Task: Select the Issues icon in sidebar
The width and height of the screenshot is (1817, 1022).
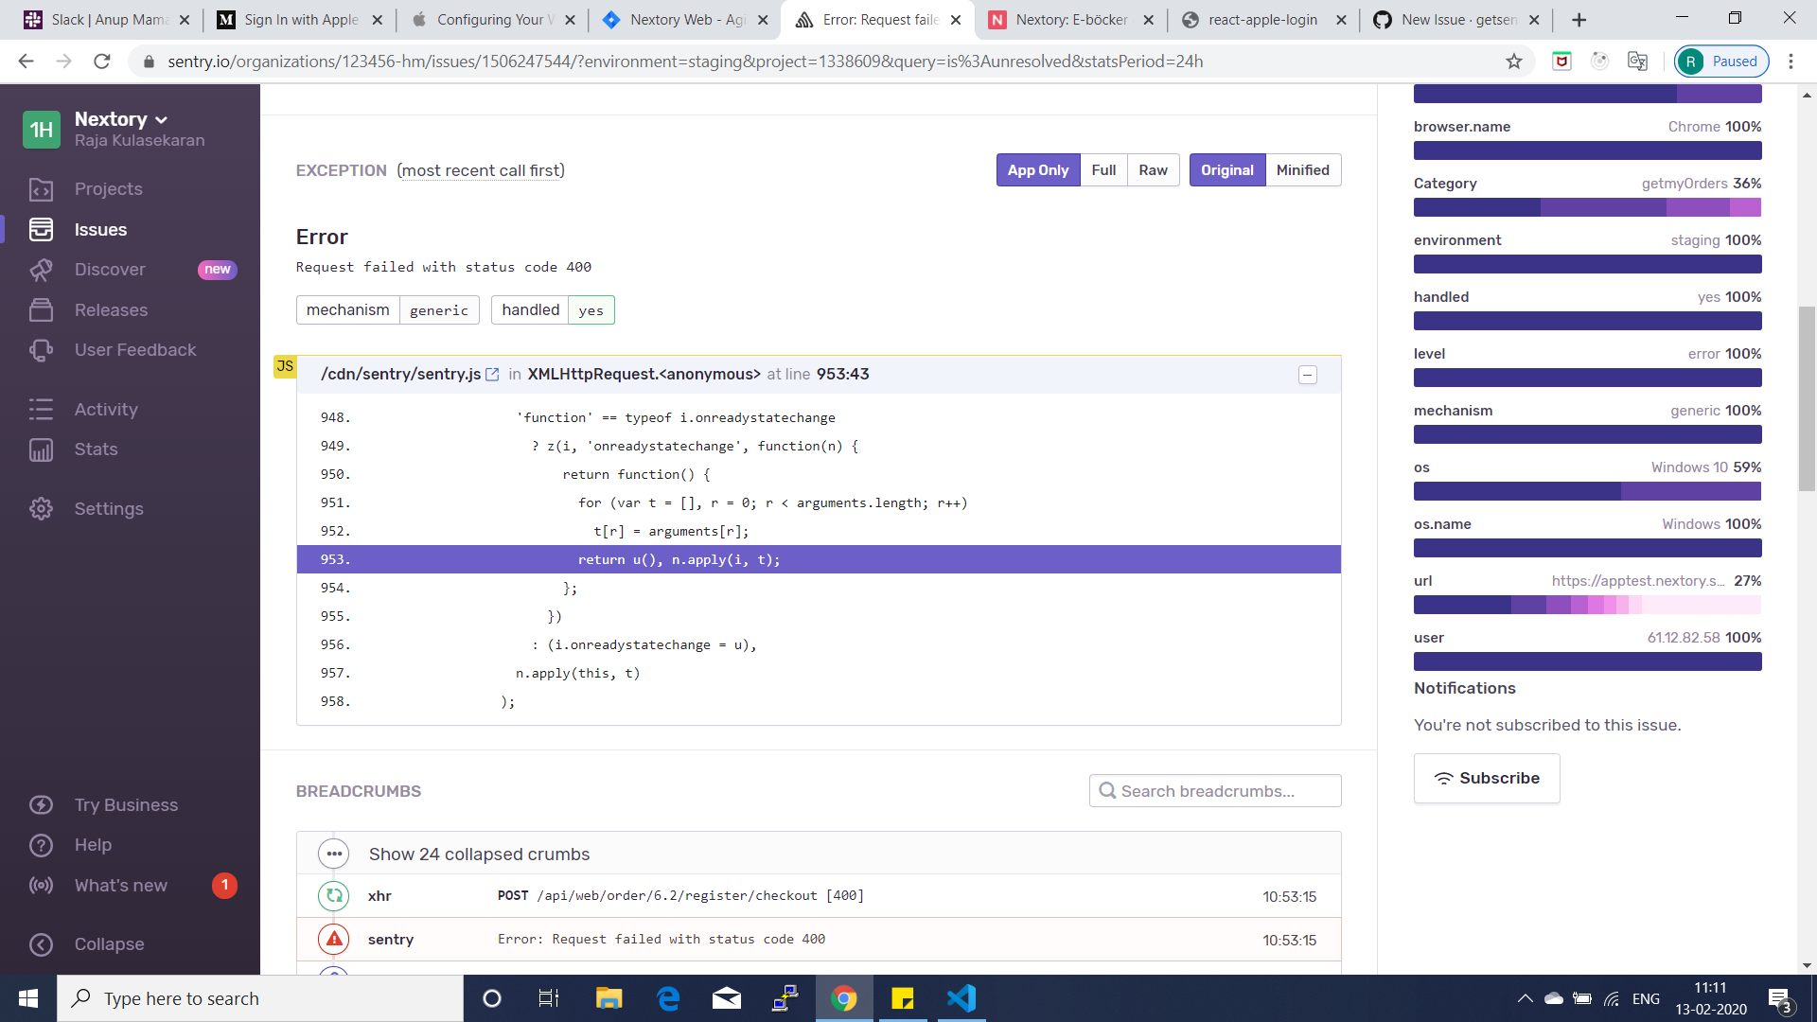Action: [42, 229]
